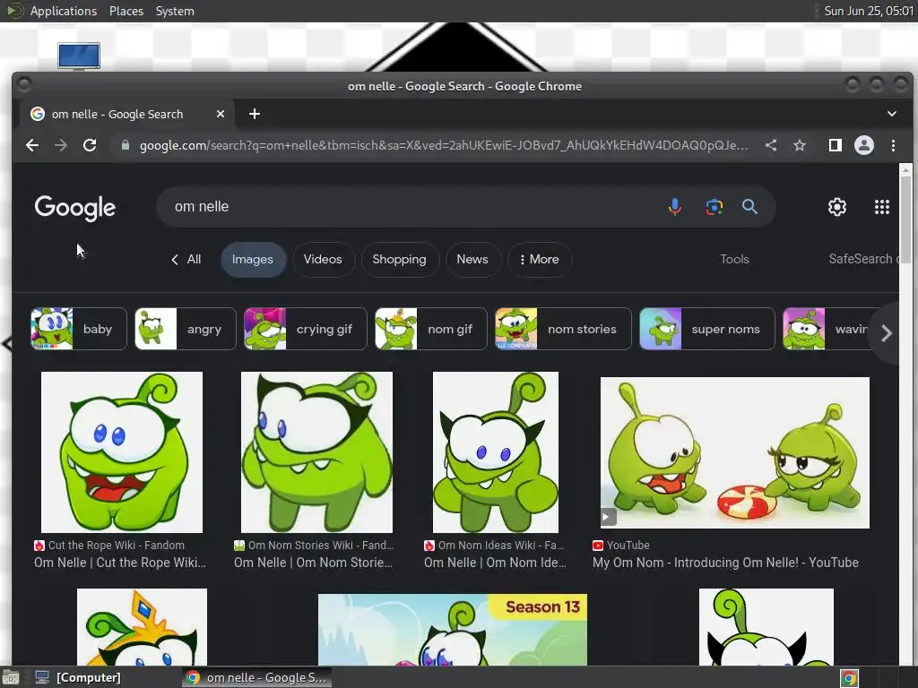Go to Google homepage logo

coord(75,208)
